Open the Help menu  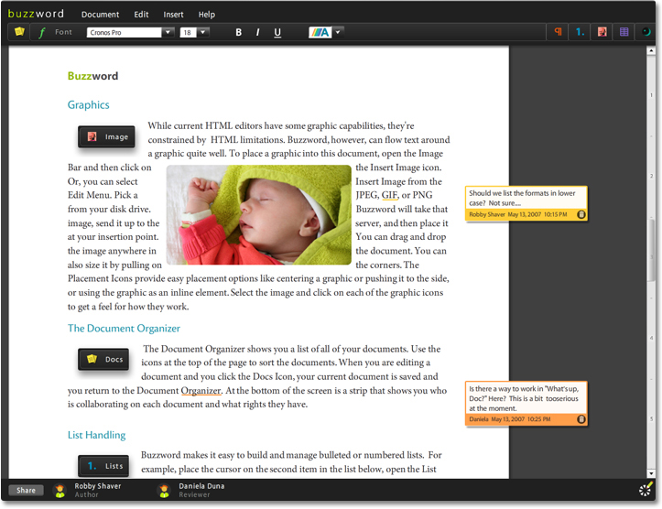[206, 15]
